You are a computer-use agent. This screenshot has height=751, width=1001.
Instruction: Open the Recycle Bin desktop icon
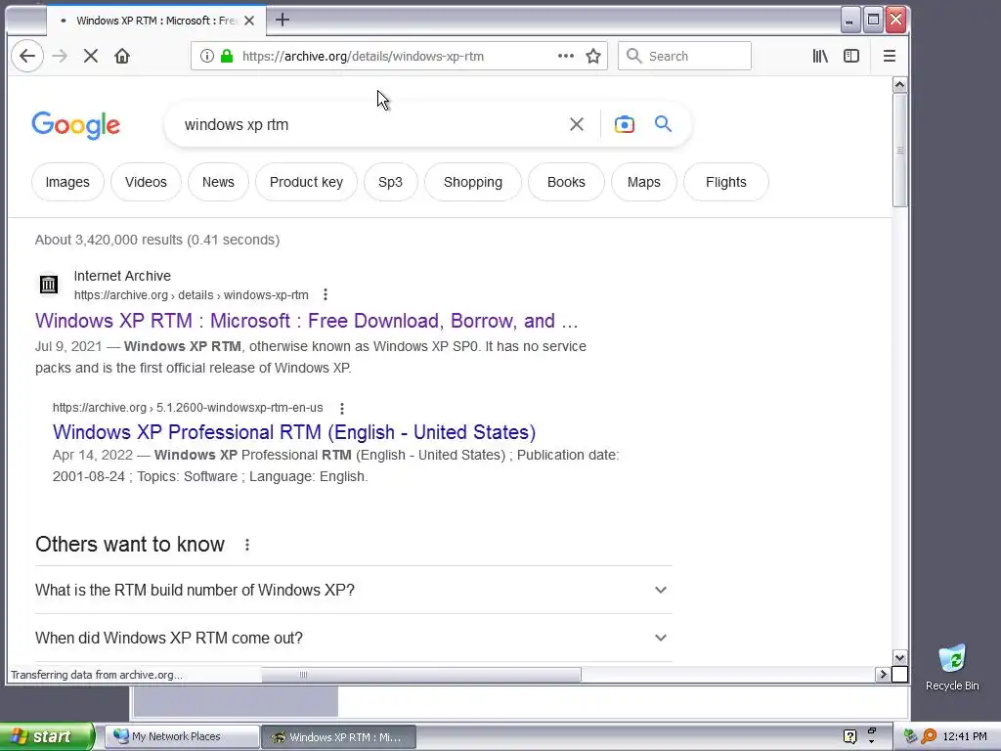tap(952, 668)
